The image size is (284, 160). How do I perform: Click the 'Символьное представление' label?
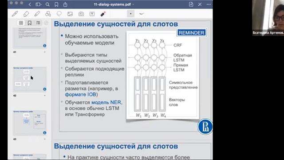[x=183, y=85]
